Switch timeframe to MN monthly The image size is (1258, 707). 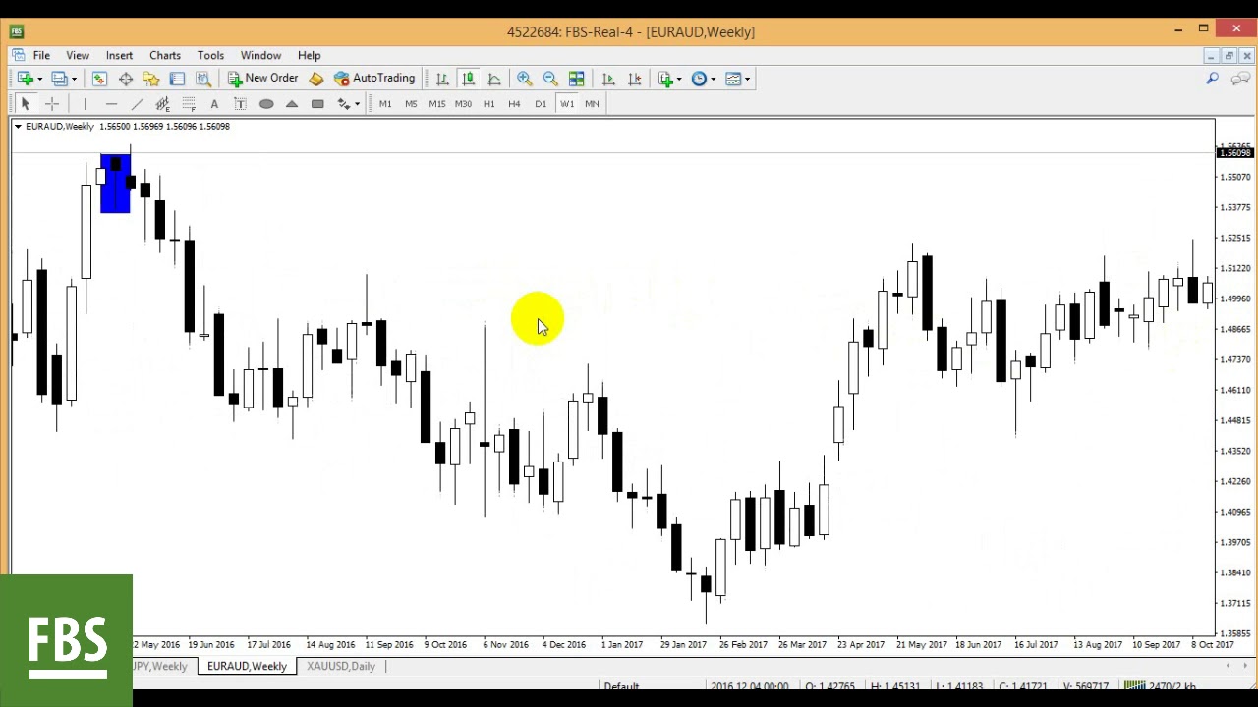point(592,104)
